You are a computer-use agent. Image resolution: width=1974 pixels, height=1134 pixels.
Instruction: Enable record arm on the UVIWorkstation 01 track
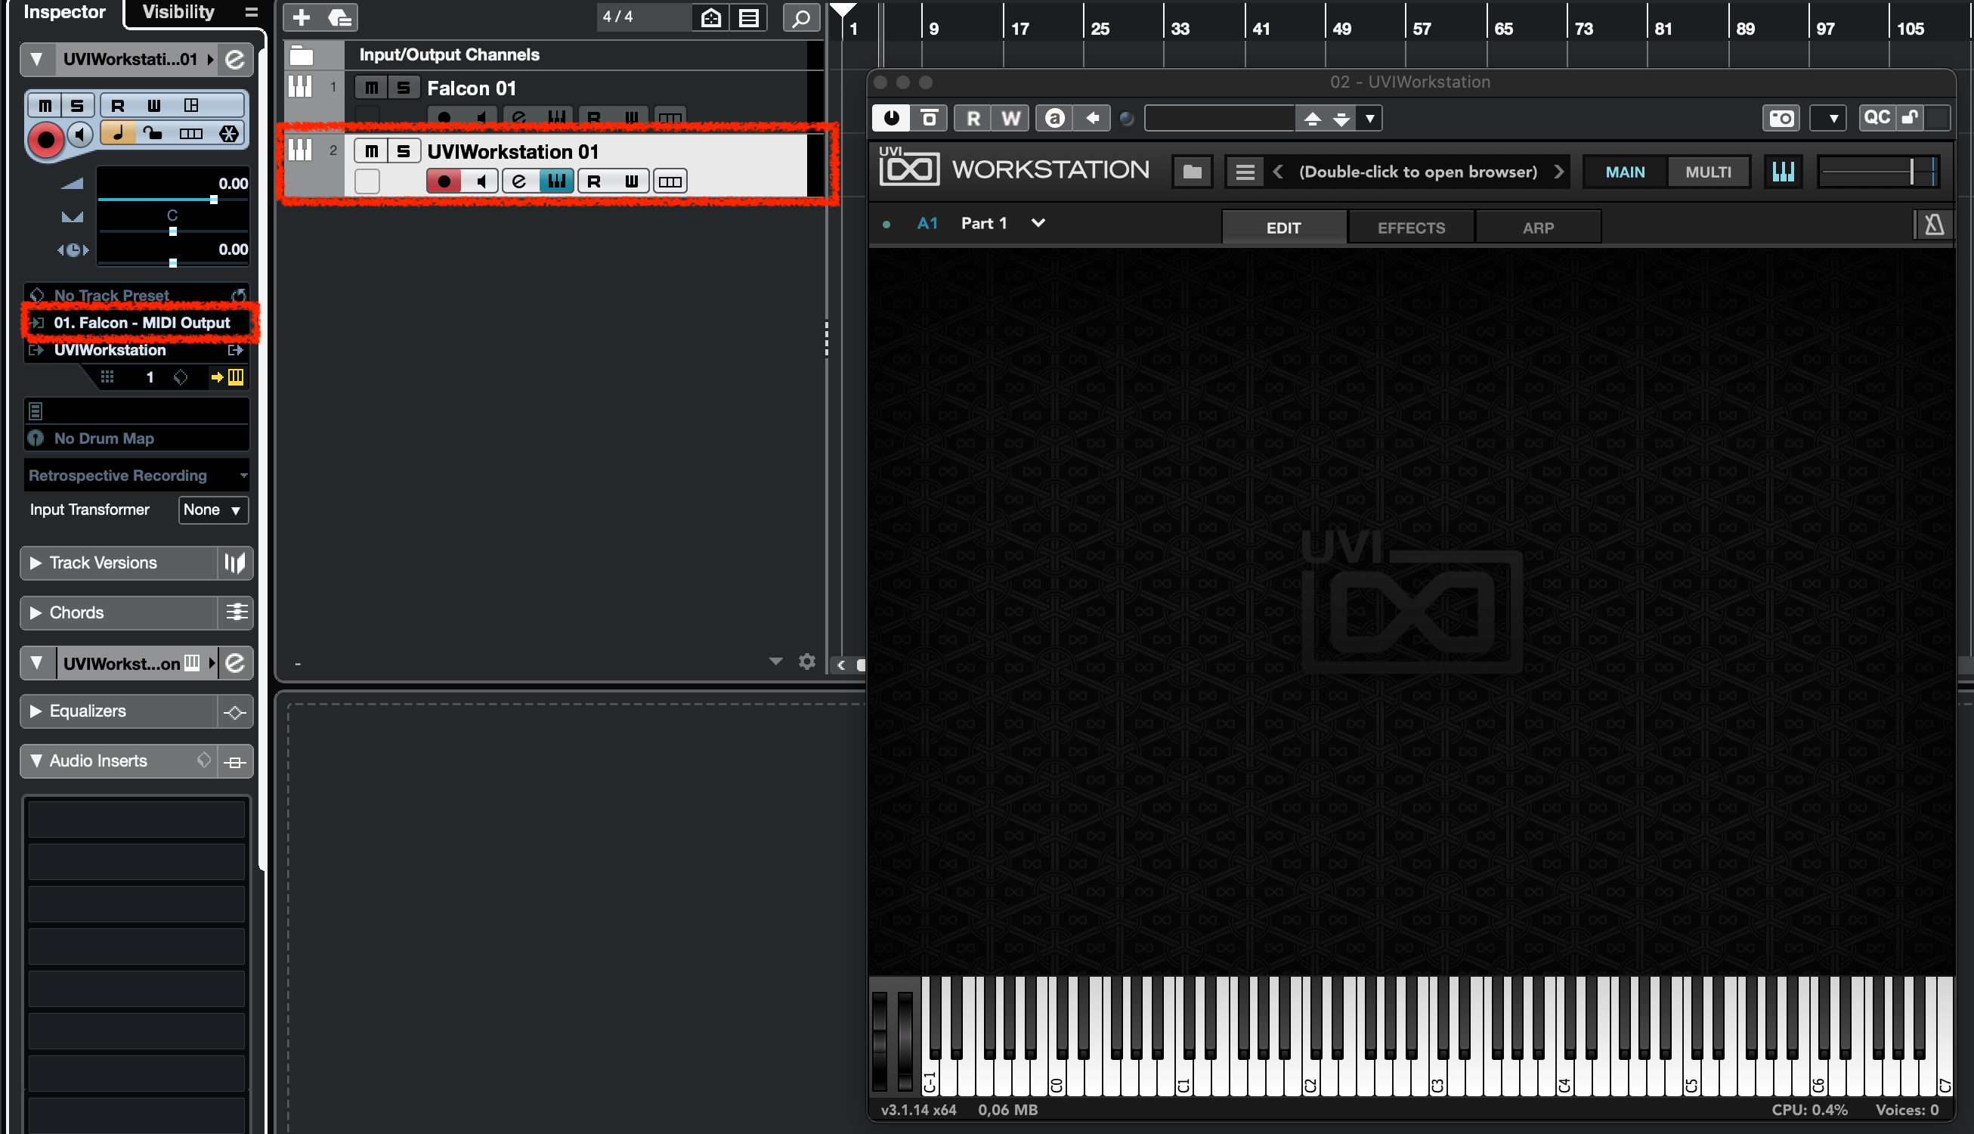coord(444,181)
